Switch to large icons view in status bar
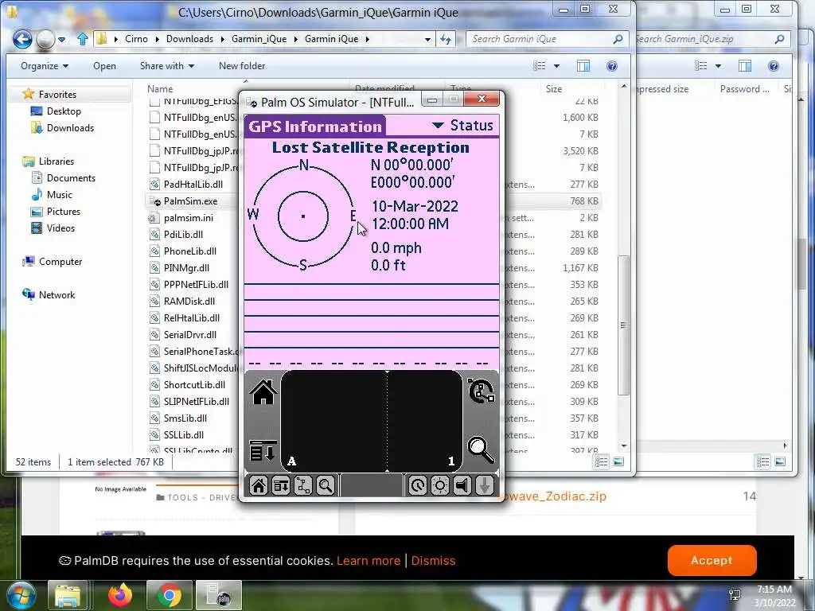Viewport: 815px width, 611px height. pyautogui.click(x=618, y=462)
